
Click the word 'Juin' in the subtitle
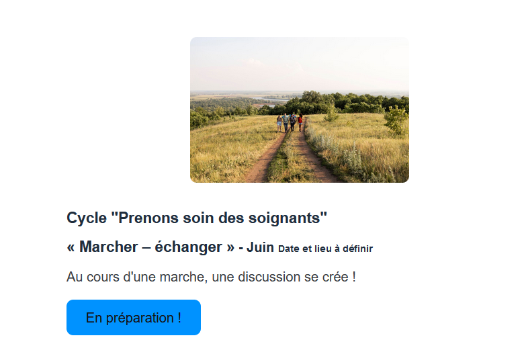pos(261,247)
